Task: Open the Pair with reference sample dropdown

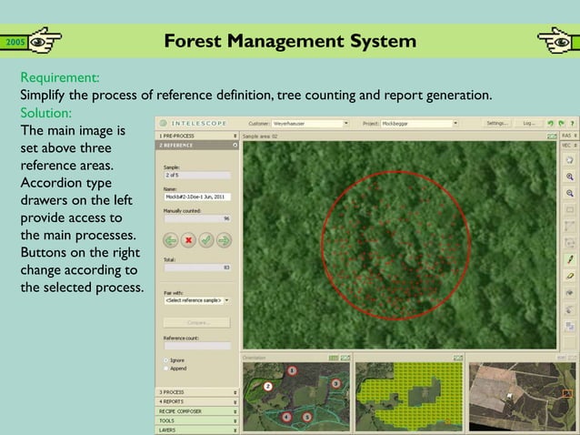Action: 196,300
